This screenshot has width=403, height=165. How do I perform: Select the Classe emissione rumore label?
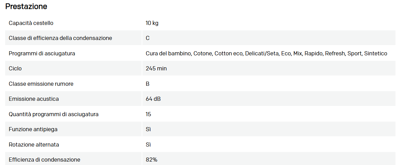tap(41, 84)
